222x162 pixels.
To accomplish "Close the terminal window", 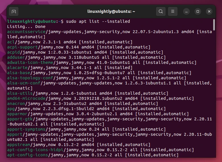I will 209,11.
